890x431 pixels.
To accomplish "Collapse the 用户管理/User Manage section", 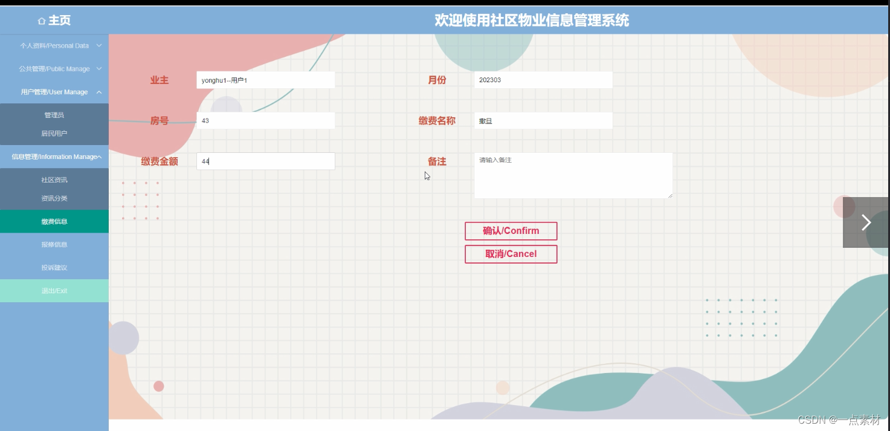I will pyautogui.click(x=54, y=92).
